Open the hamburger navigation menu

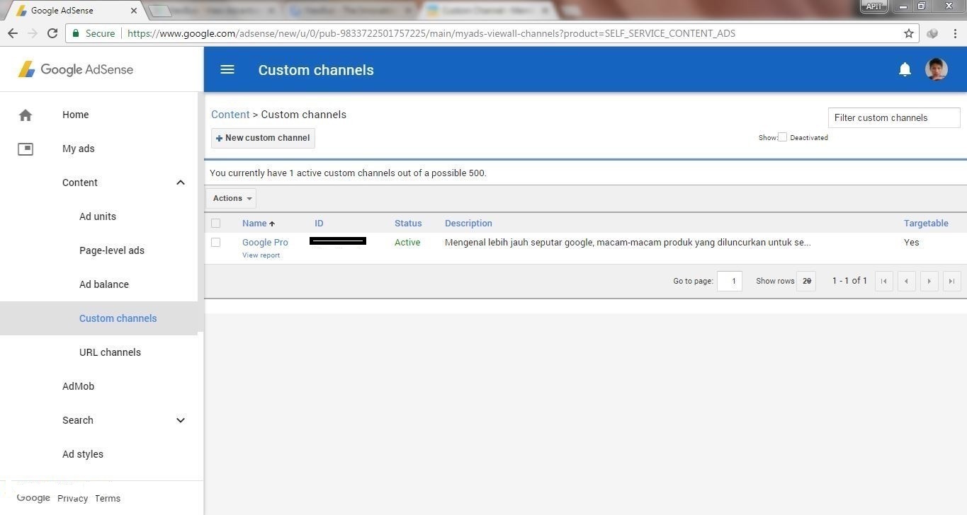tap(227, 69)
